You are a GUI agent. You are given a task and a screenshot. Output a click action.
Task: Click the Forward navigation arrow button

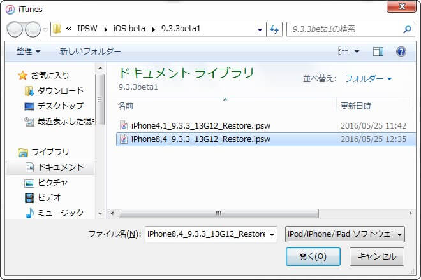click(x=33, y=29)
